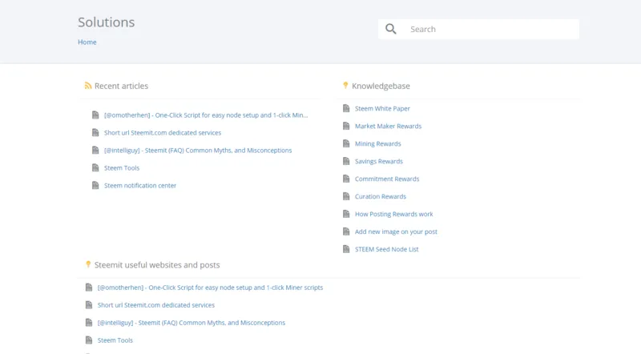The image size is (641, 354).
Task: Open Add new image on your post article
Action: click(396, 231)
